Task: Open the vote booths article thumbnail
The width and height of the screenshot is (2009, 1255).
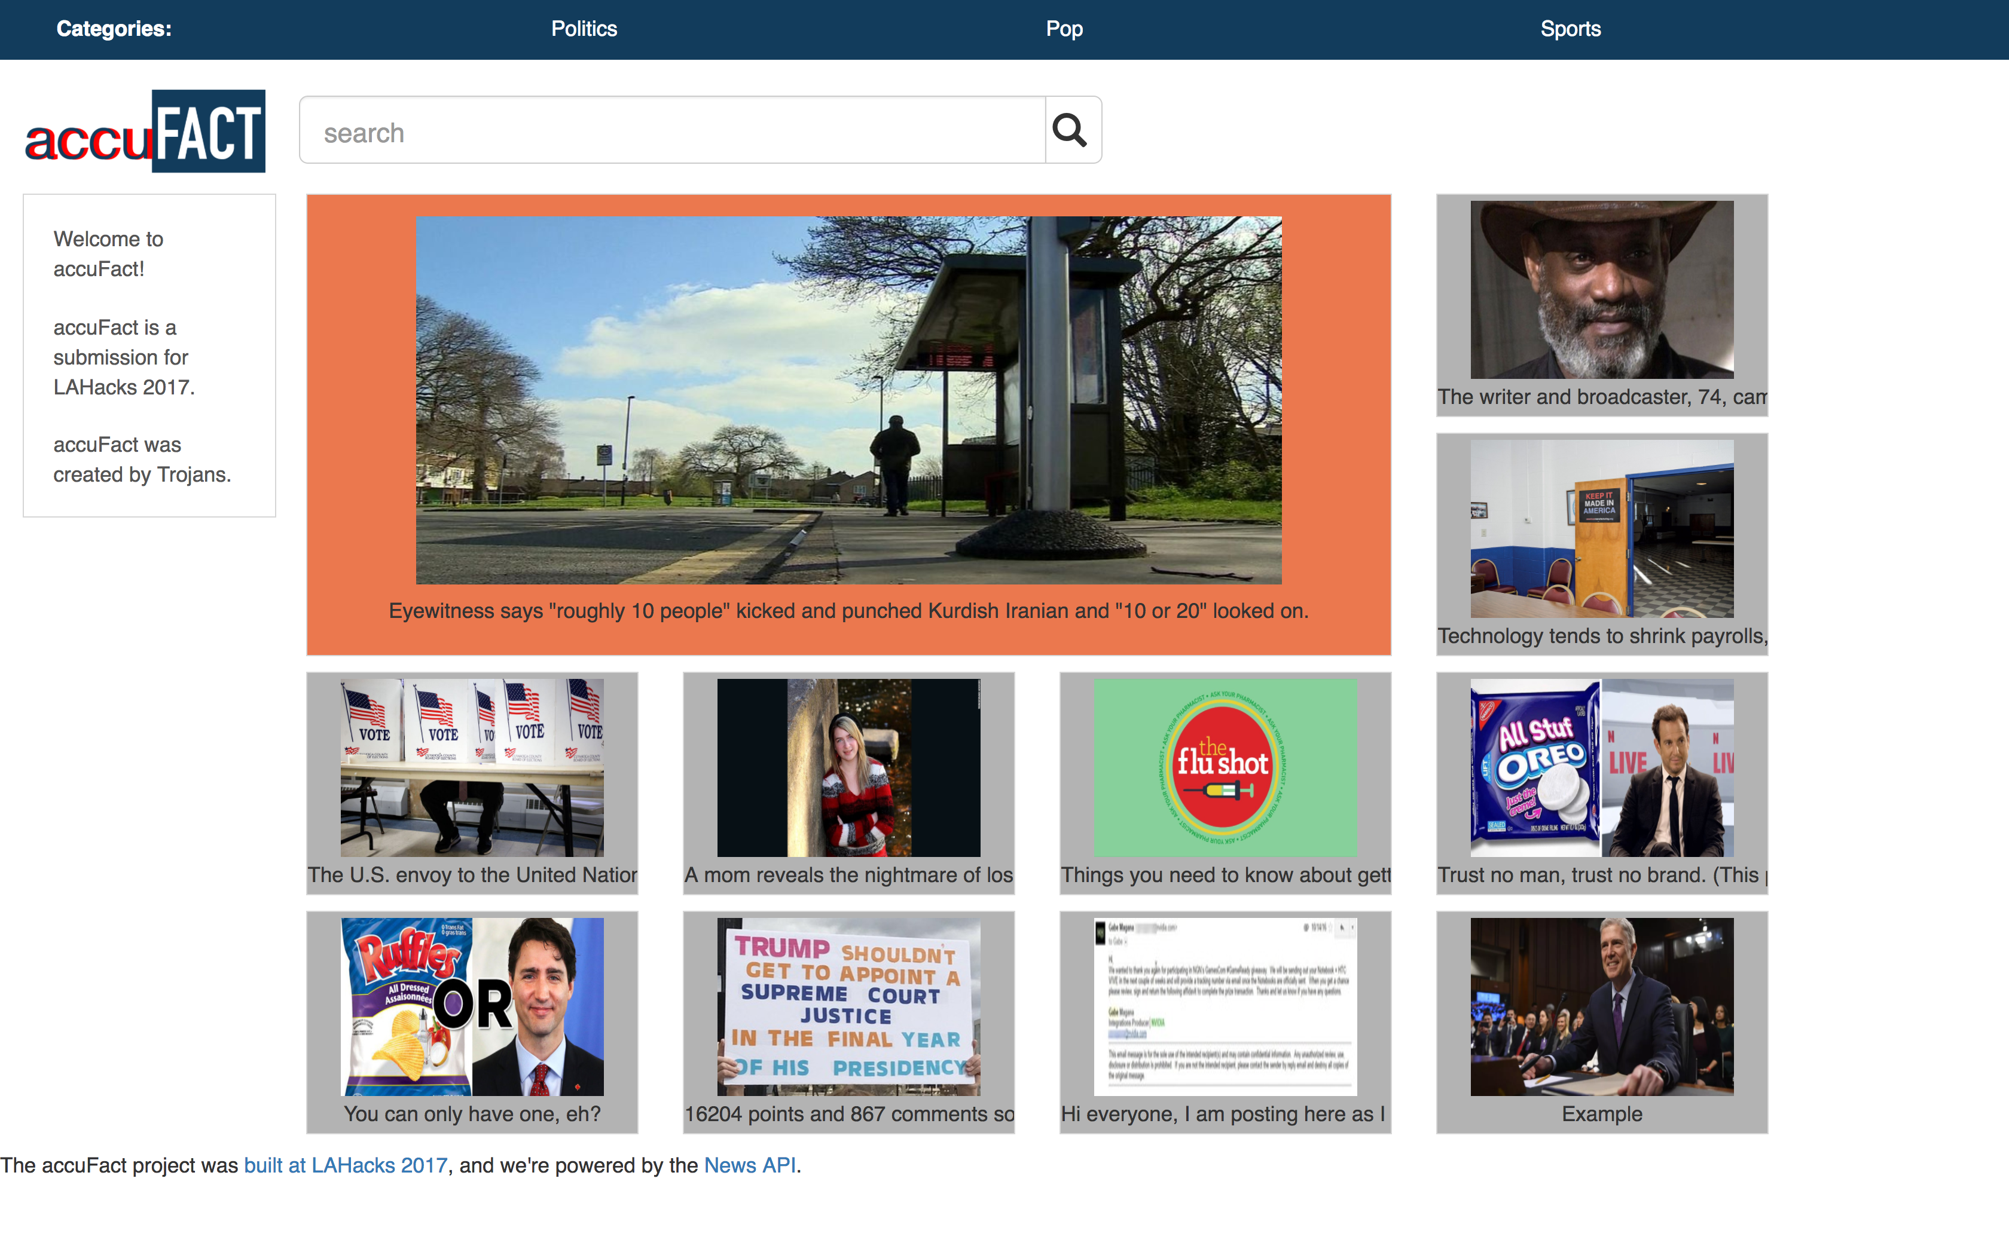Action: [472, 767]
